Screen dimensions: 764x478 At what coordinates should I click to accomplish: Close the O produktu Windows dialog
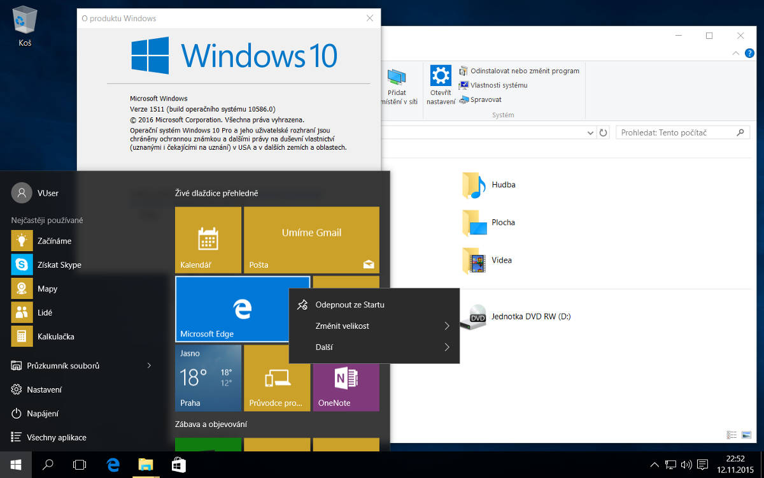click(370, 18)
